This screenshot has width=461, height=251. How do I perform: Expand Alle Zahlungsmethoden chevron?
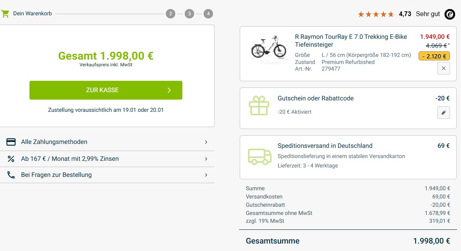tap(206, 142)
